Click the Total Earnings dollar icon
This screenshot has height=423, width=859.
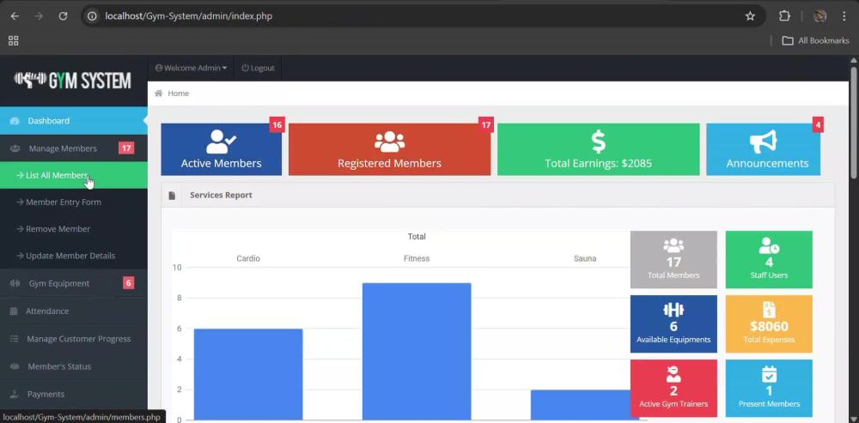pos(598,142)
